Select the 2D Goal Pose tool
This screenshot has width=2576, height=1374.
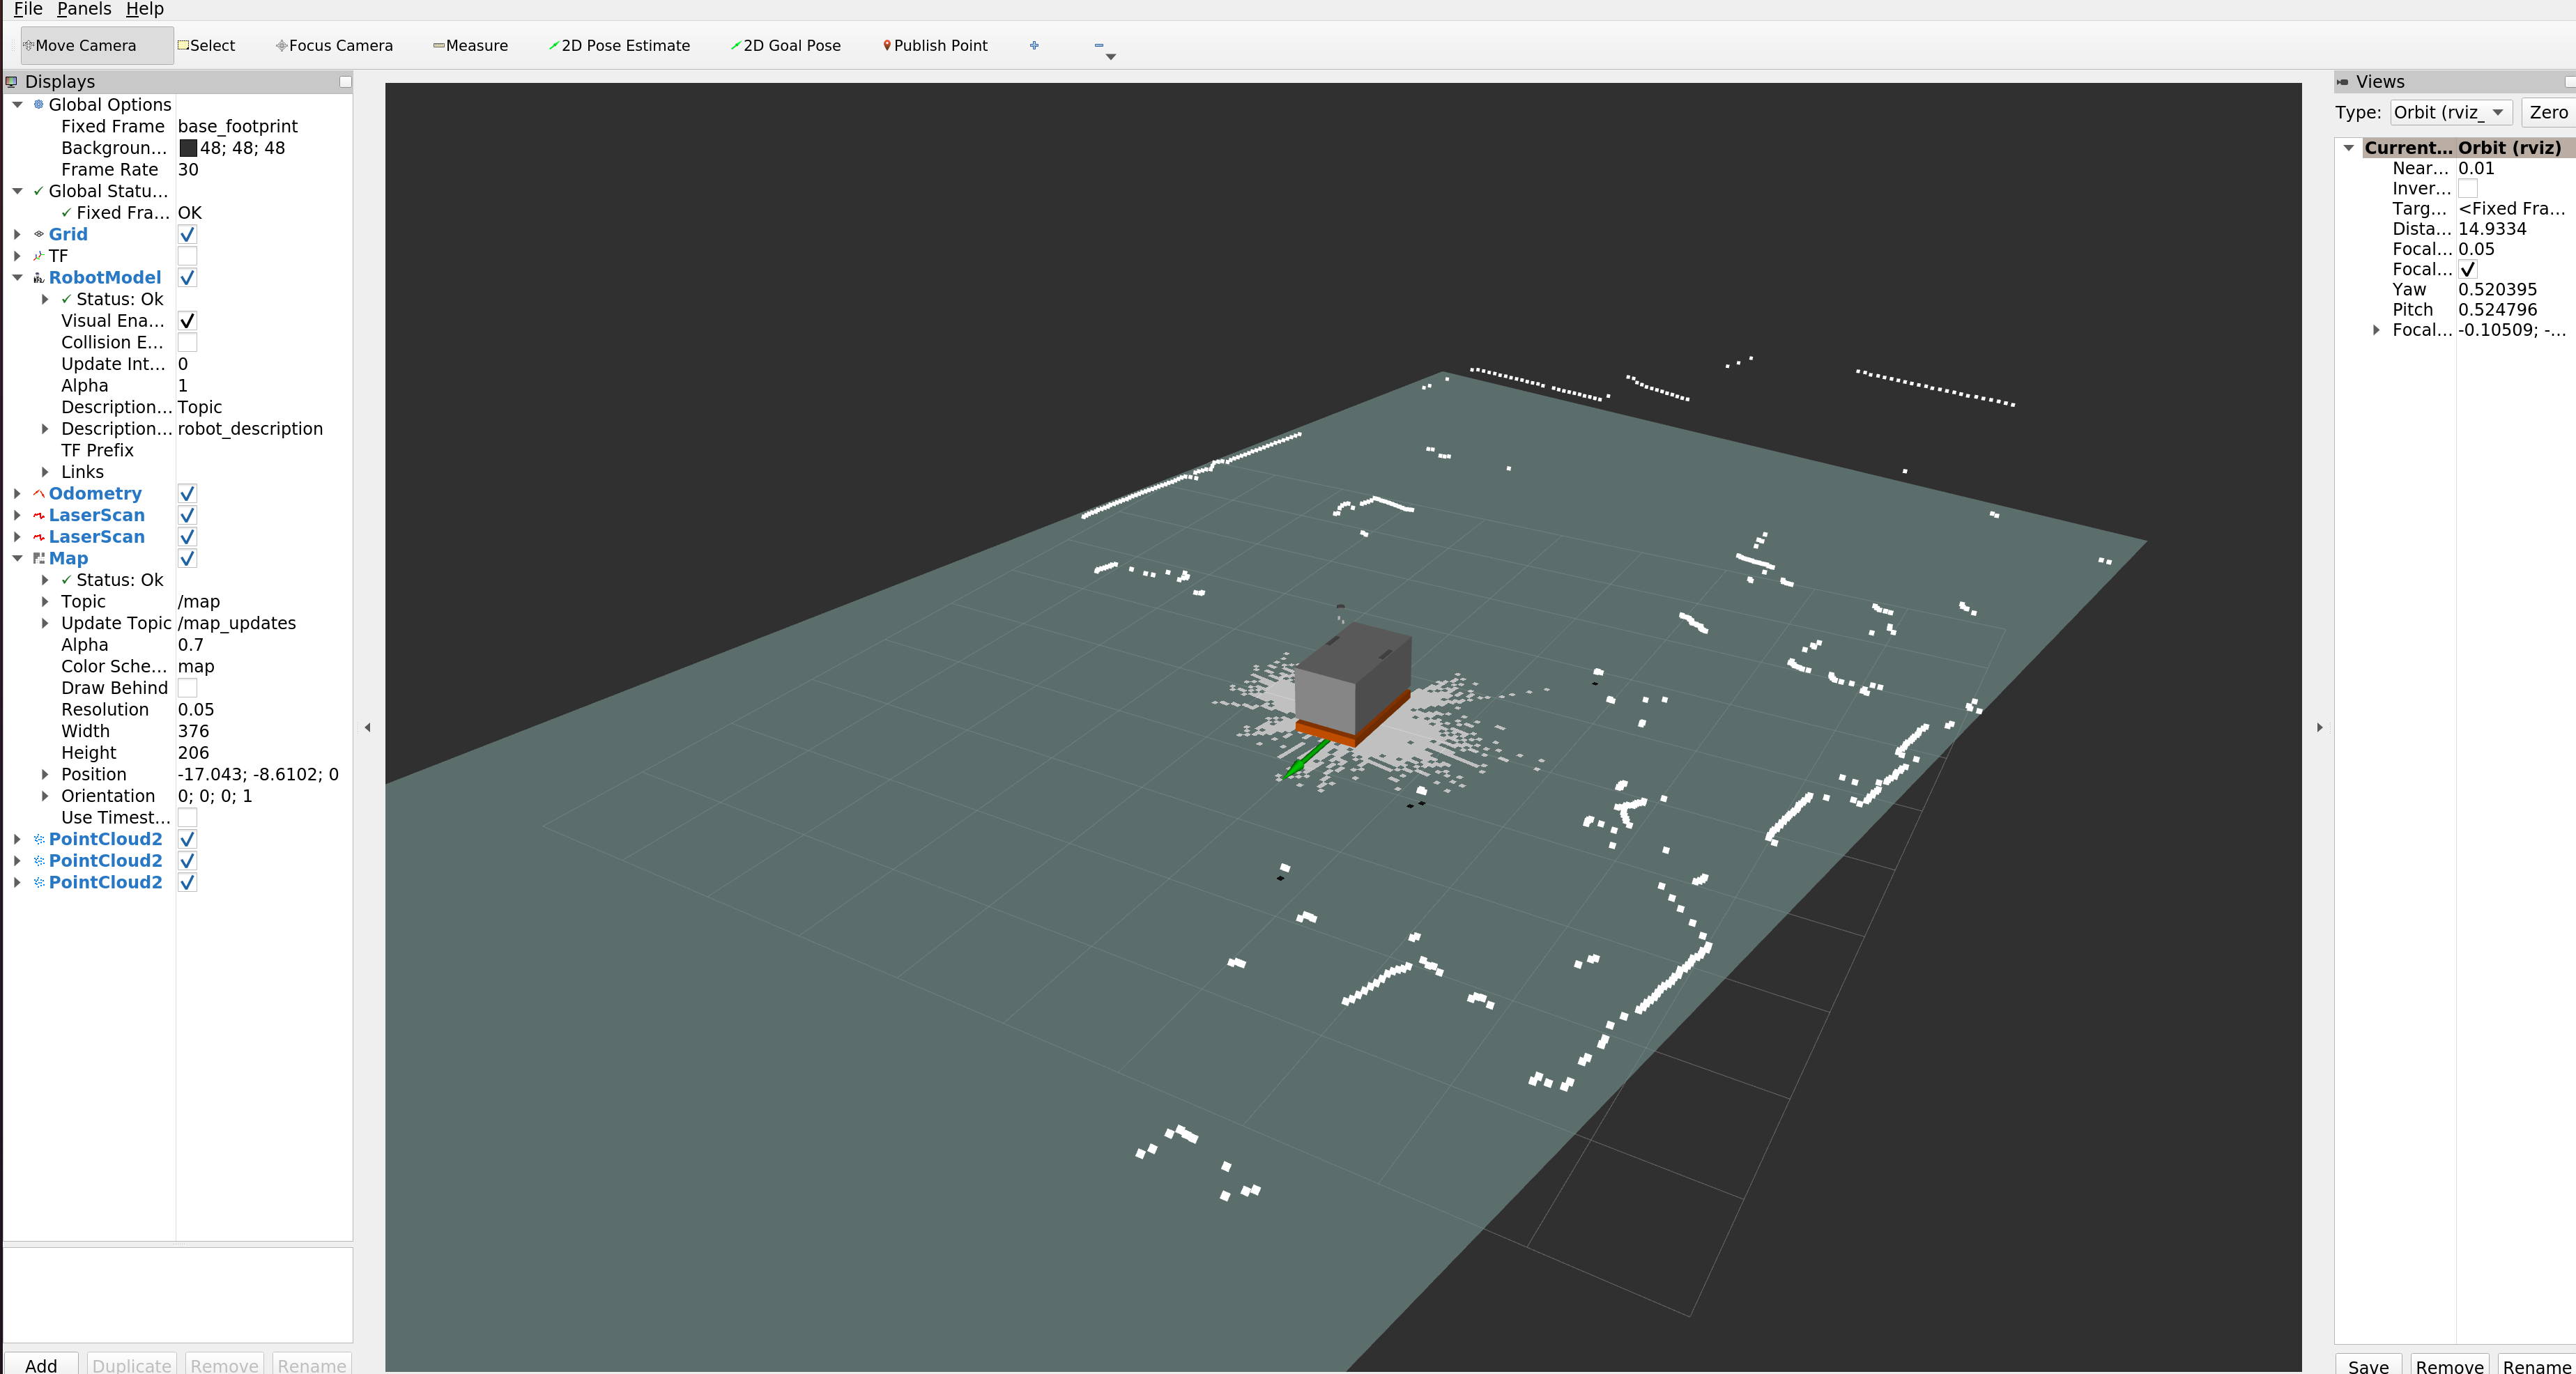[x=786, y=45]
